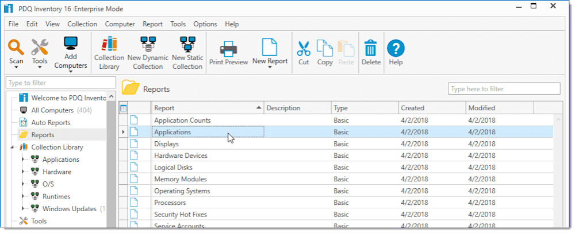Viewport: 575px width, 233px height.
Task: Select the Processors report name
Action: click(170, 203)
